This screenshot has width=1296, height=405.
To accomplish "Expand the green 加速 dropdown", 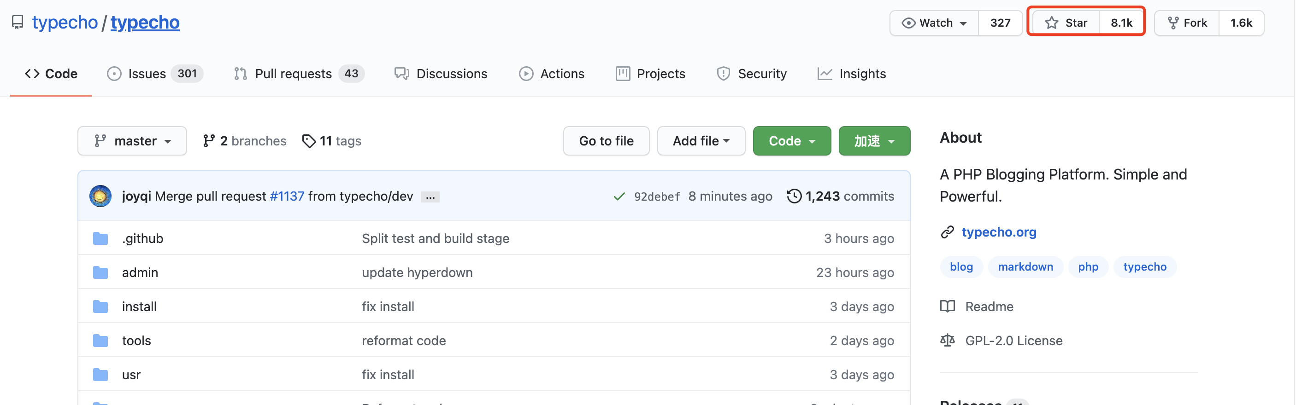I will pyautogui.click(x=874, y=141).
